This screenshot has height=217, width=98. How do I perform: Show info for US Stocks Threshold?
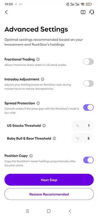[44, 126]
